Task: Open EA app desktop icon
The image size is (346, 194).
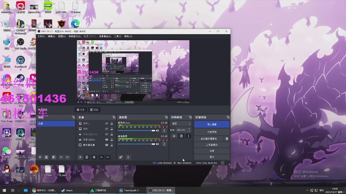Action: coord(34,171)
